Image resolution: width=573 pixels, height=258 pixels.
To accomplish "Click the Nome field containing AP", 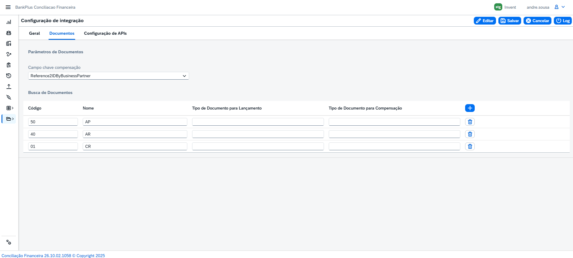I will click(x=135, y=122).
